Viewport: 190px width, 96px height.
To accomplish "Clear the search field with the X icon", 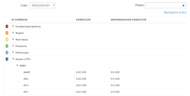I will (x=183, y=5).
